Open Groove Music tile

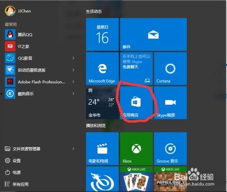[170, 149]
